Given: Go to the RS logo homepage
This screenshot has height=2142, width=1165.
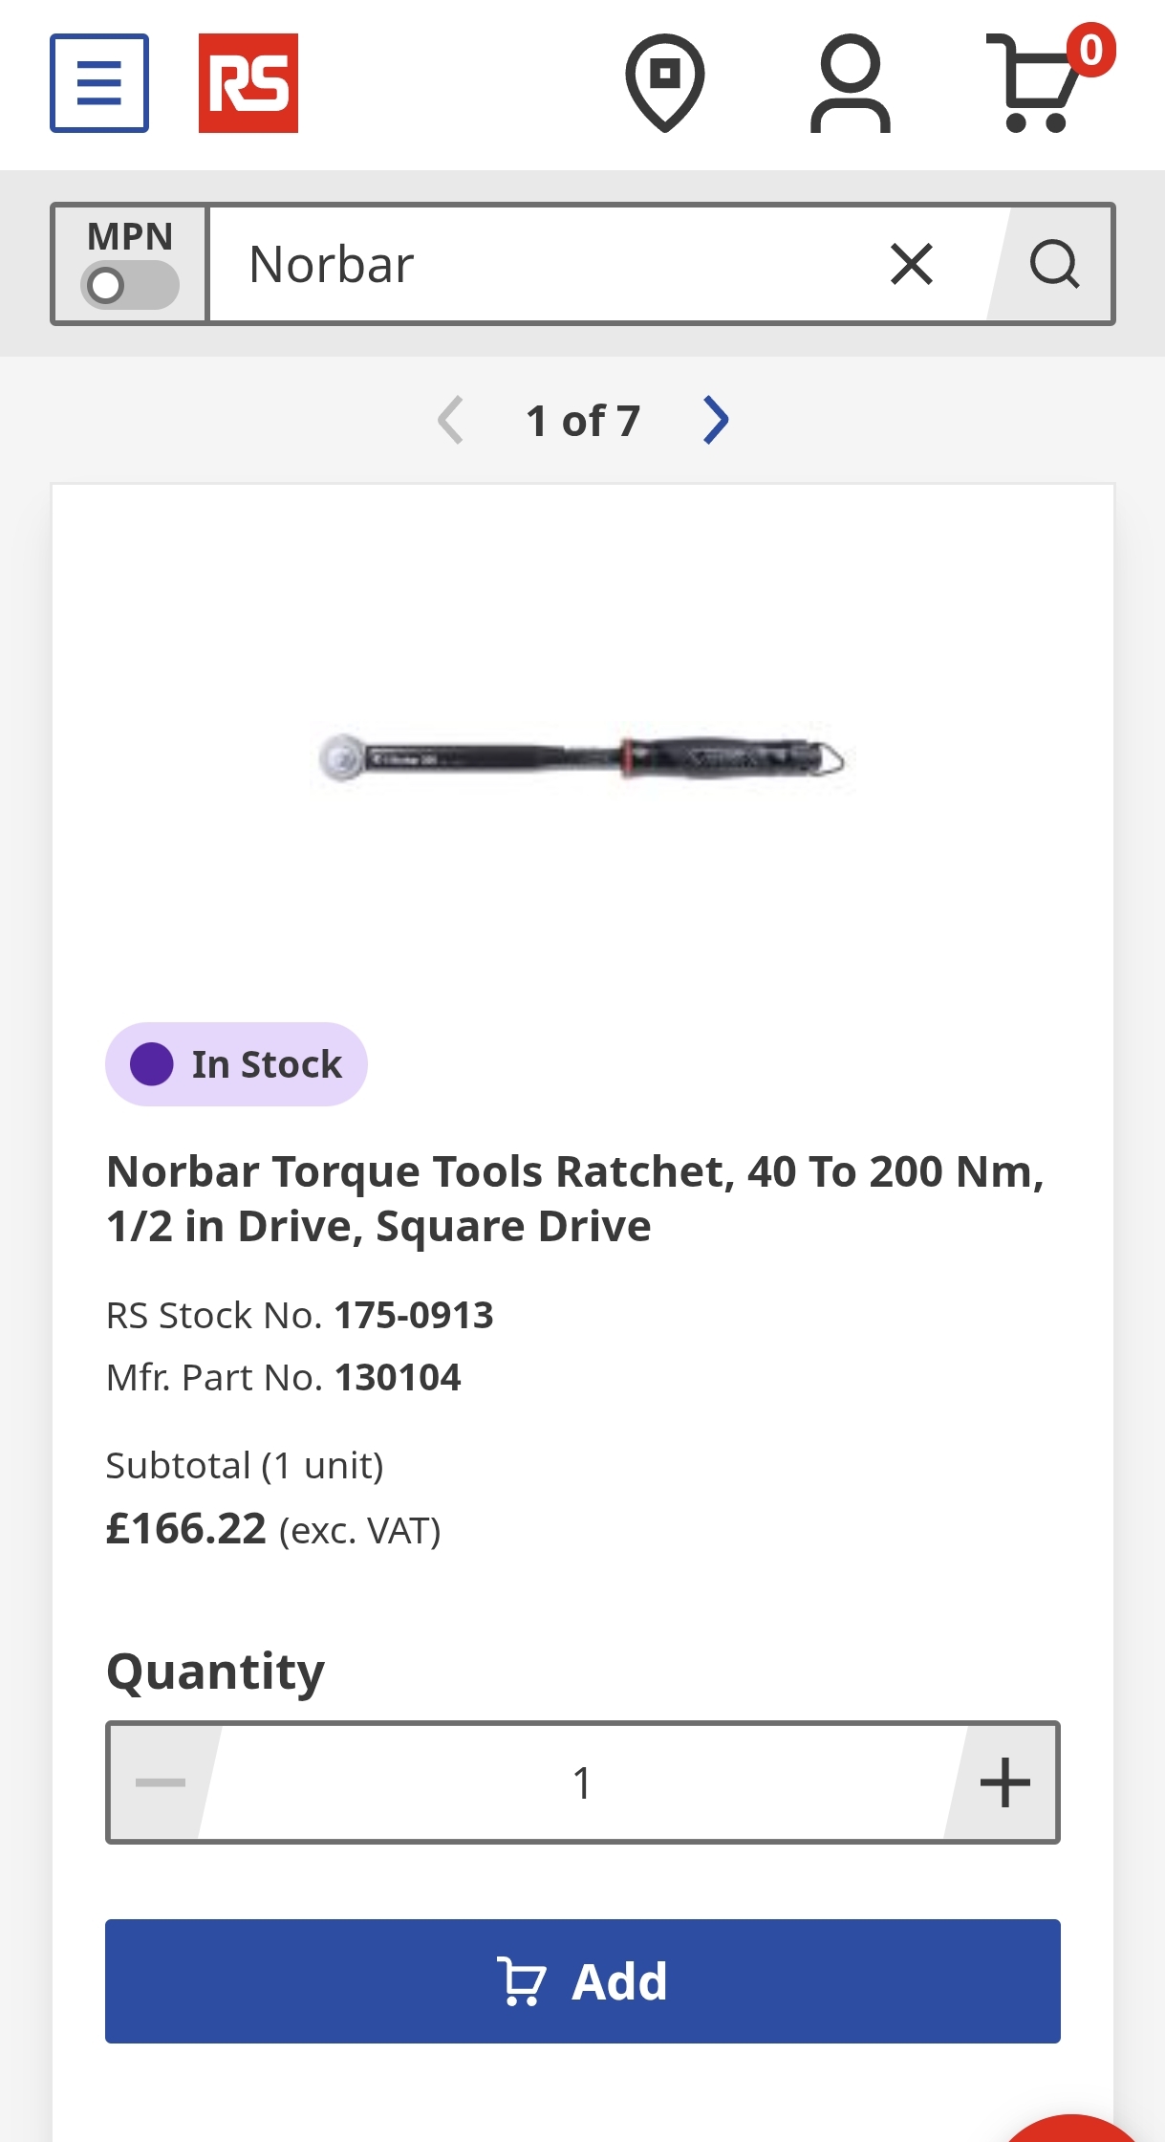Looking at the screenshot, I should (248, 83).
